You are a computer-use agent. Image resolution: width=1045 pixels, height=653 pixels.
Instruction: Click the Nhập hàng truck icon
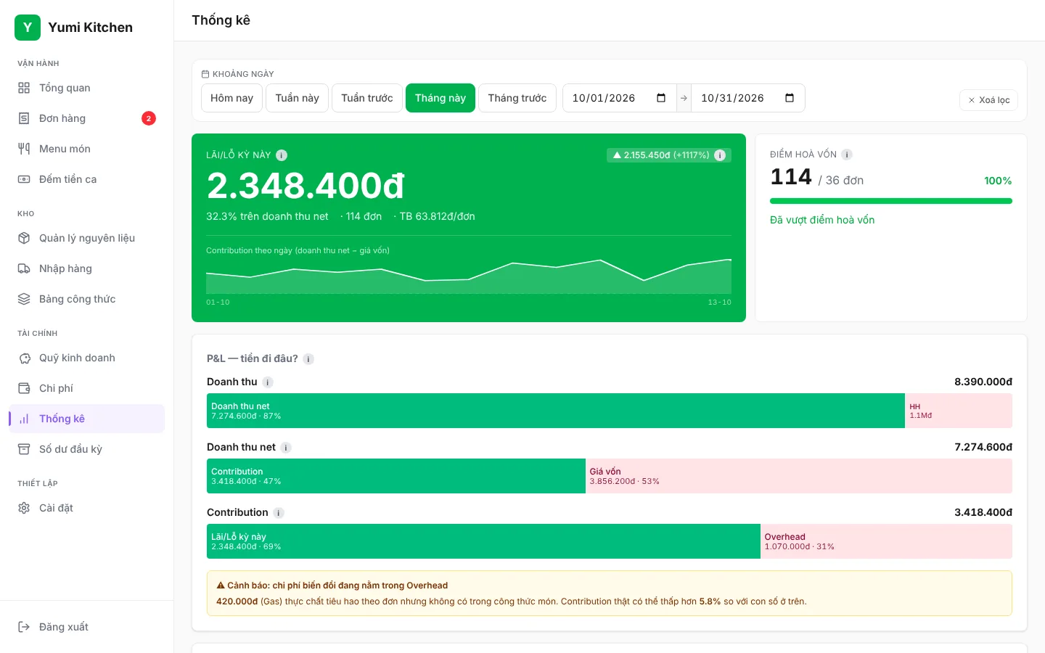[24, 268]
